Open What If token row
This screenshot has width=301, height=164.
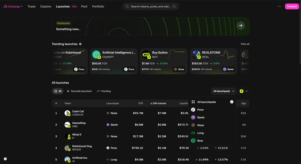pos(151,136)
